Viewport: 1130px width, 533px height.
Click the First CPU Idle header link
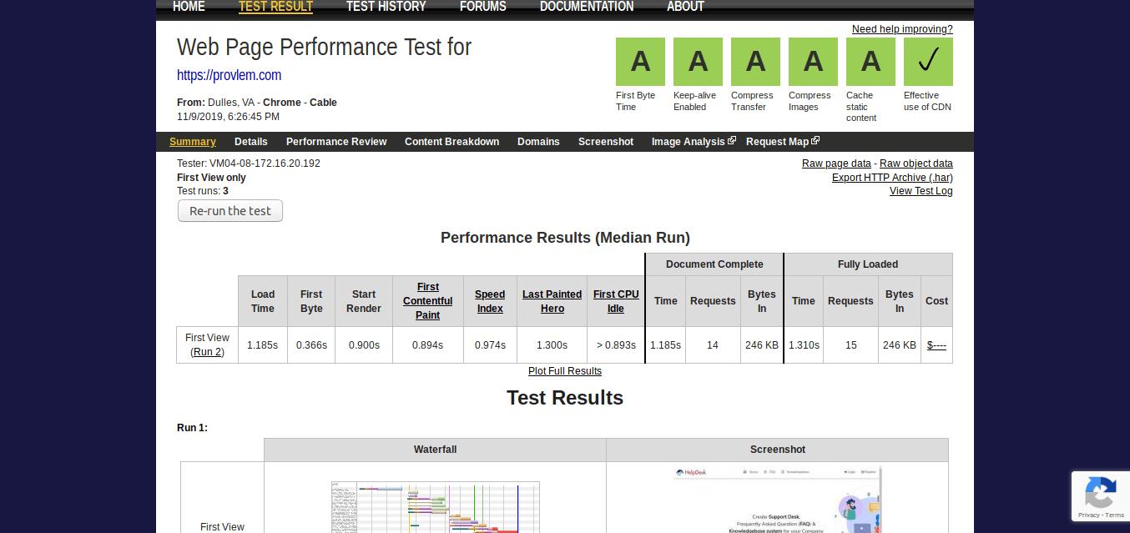[x=616, y=301]
